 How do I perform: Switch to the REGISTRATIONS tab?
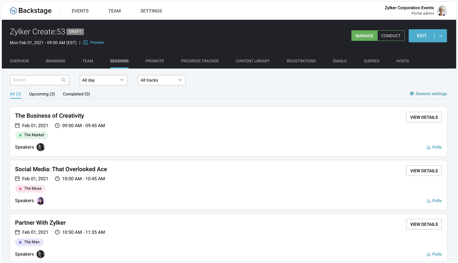coord(301,61)
